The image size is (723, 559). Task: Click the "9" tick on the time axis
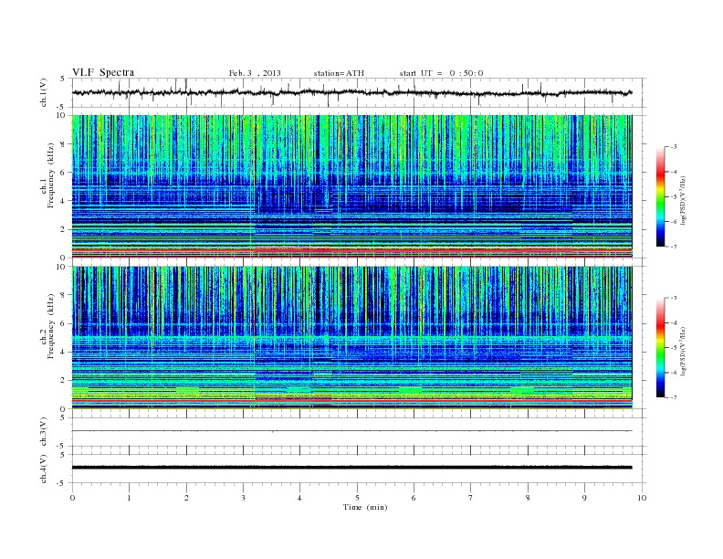(584, 498)
